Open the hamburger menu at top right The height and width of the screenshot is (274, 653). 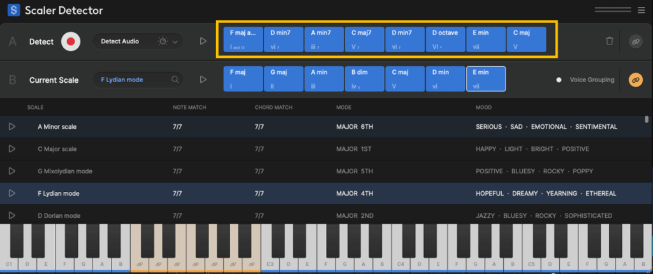641,10
